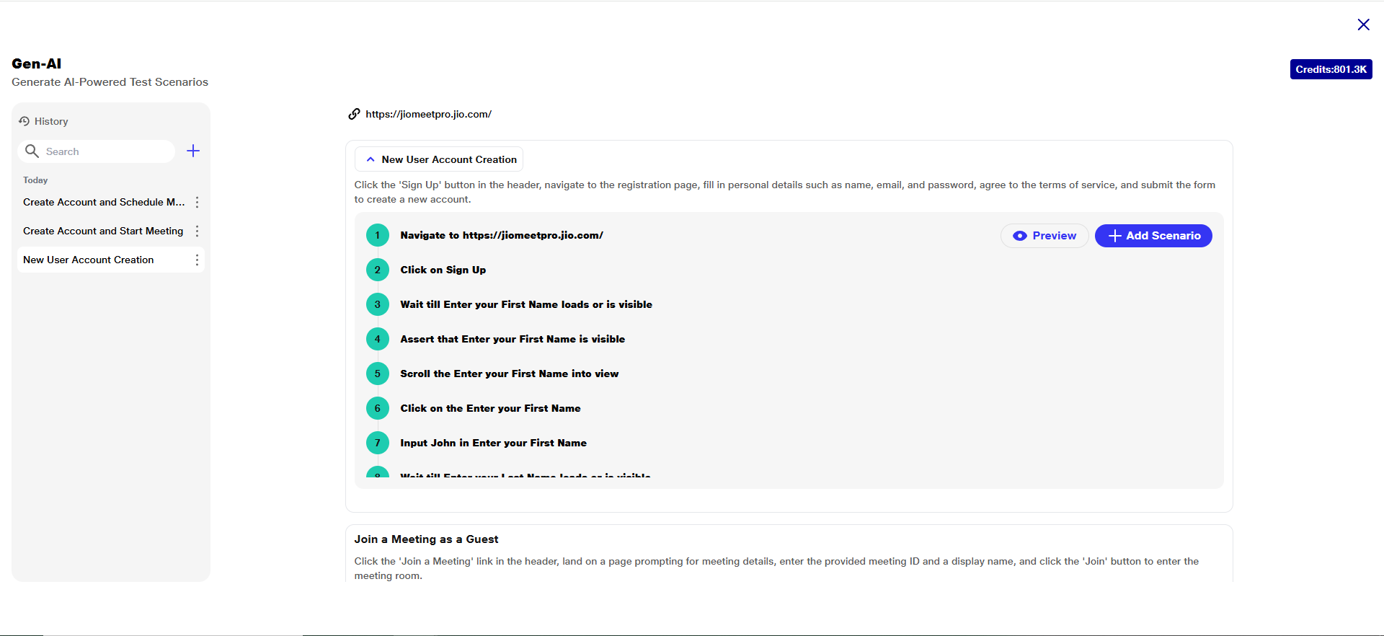1384x636 pixels.
Task: Collapse the New User Account Creation scenario
Action: point(371,159)
